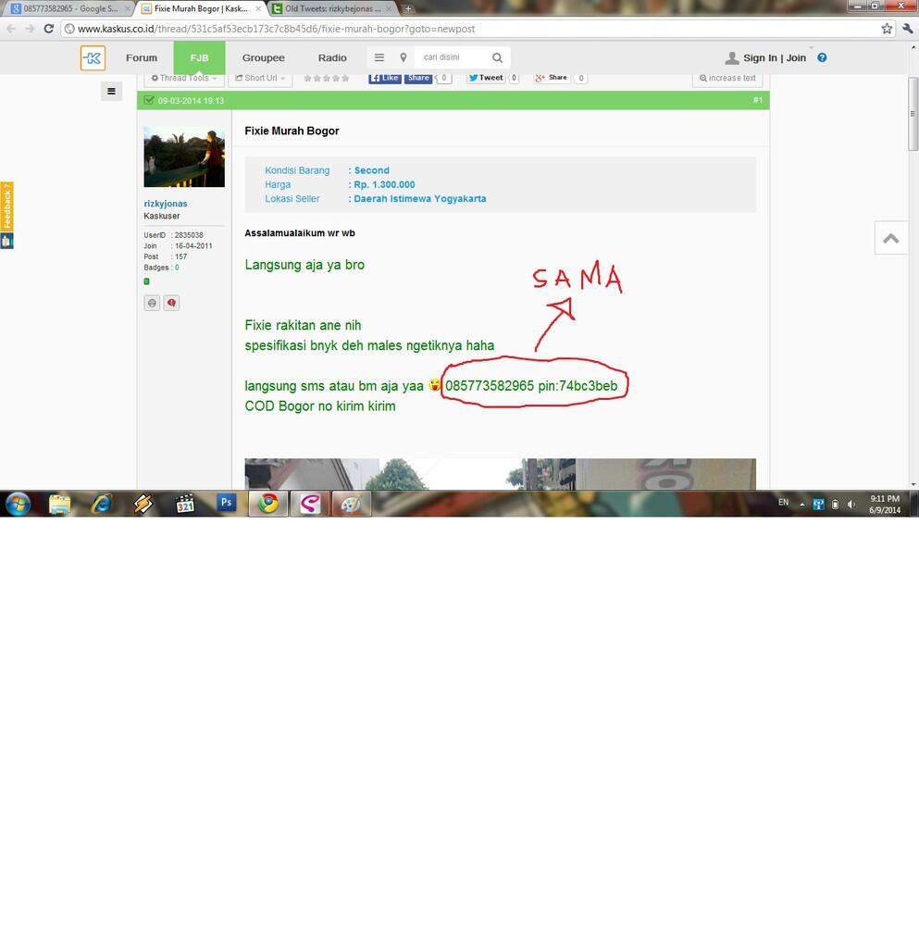The height and width of the screenshot is (948, 919).
Task: Open rizkyjonas profile link
Action: coord(166,204)
